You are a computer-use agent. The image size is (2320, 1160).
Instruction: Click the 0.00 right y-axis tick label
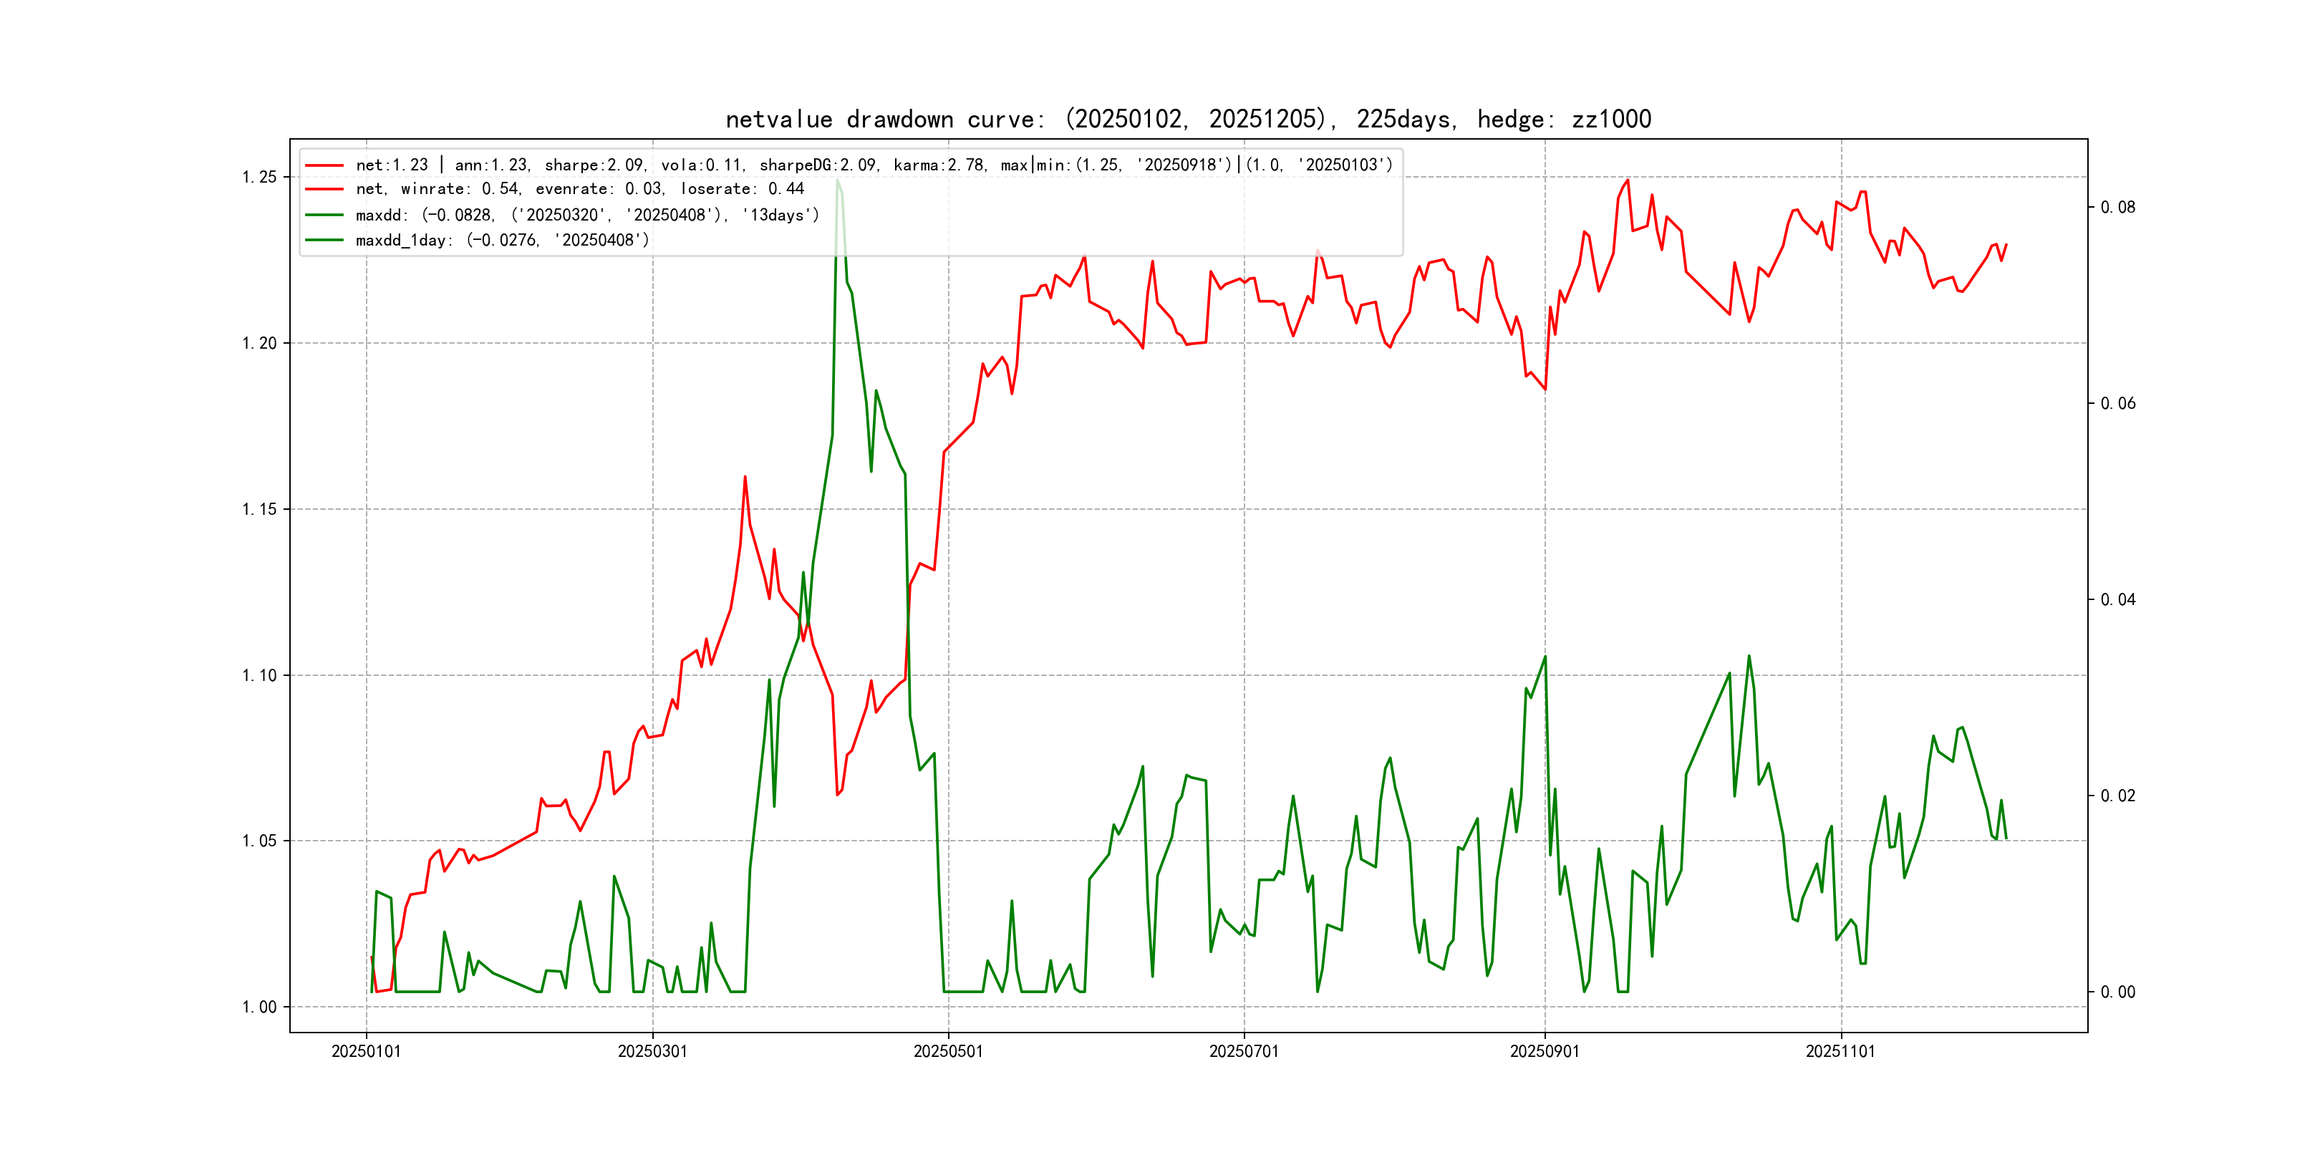click(x=2117, y=992)
